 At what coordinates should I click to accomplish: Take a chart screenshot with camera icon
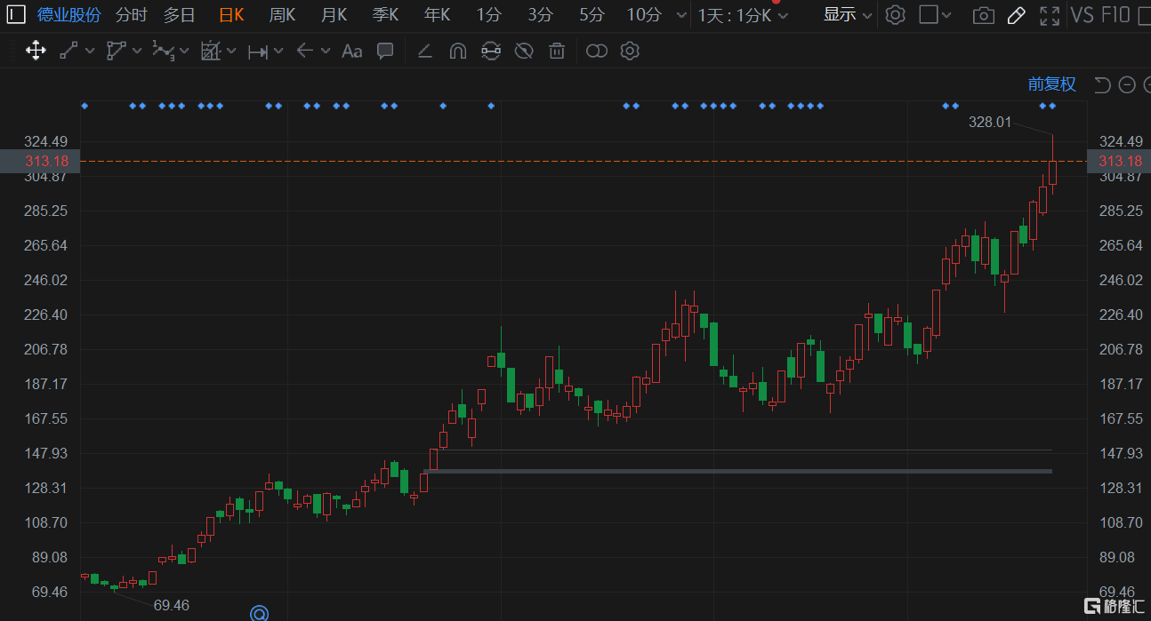pyautogui.click(x=983, y=15)
